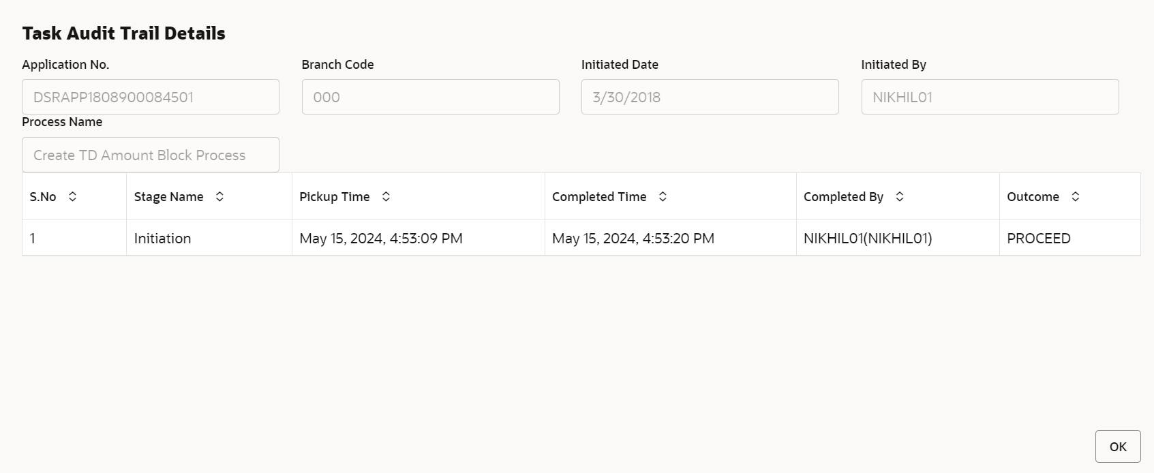Click the Pickup Time sort icon

[x=386, y=197]
